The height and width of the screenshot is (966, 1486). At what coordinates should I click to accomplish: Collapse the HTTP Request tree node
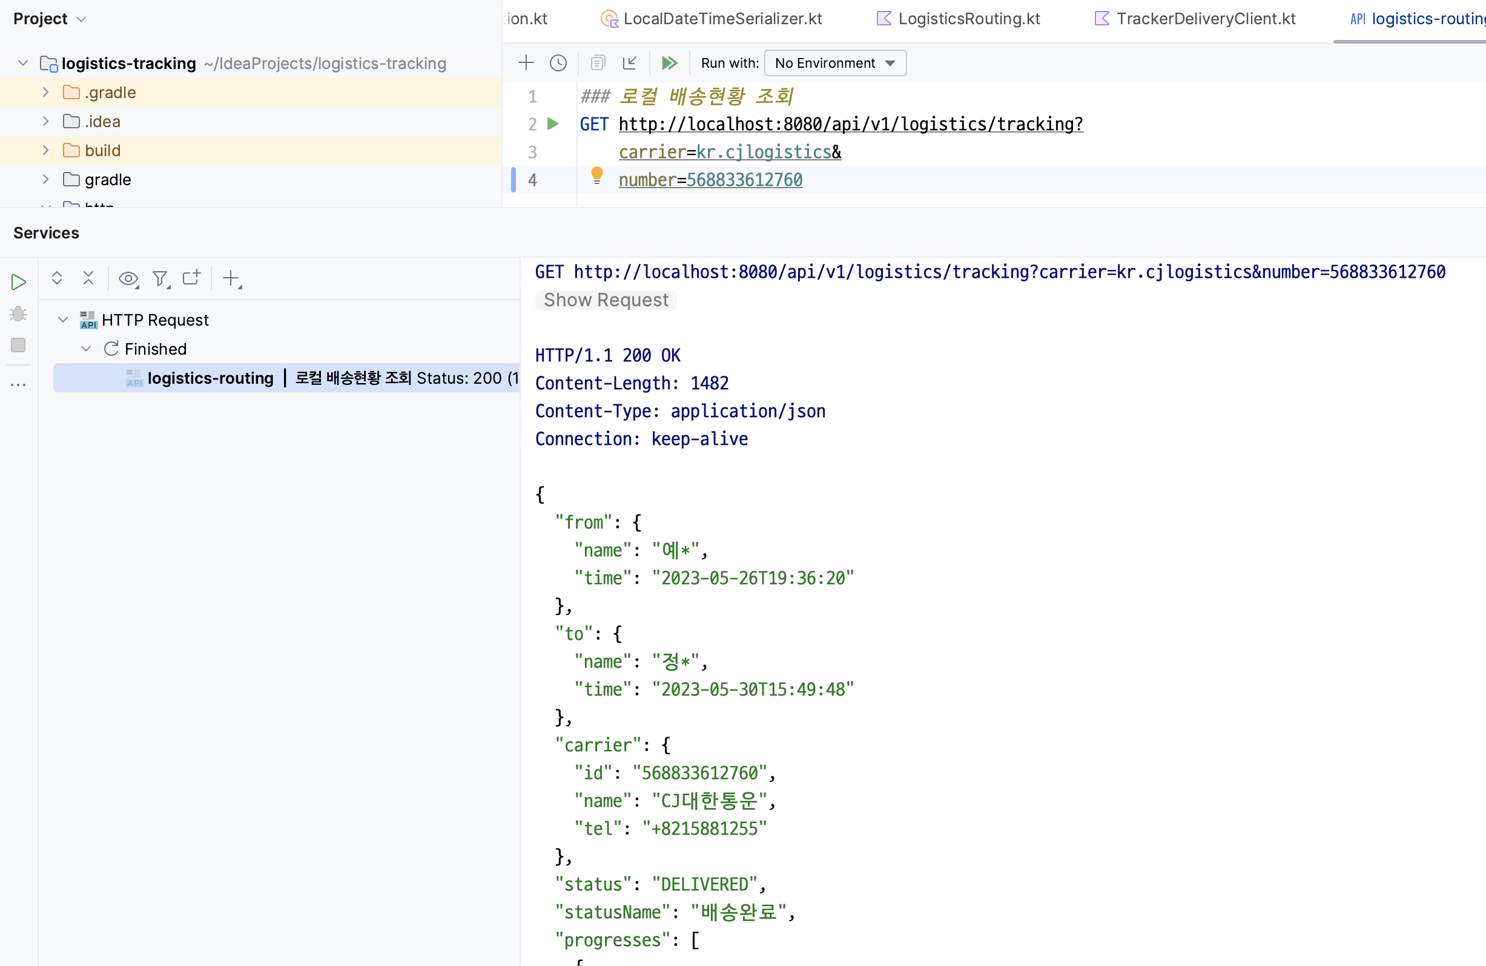click(63, 320)
